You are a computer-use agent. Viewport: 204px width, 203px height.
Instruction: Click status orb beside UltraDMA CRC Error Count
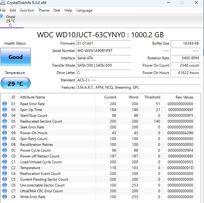point(5,191)
